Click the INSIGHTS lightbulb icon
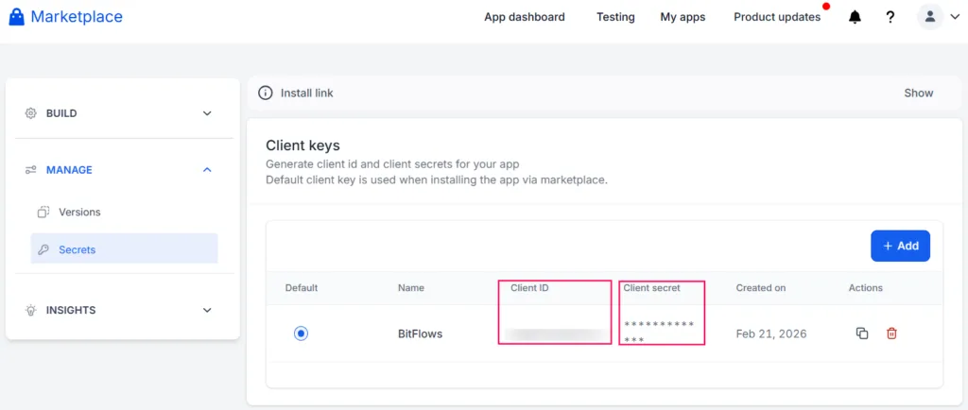This screenshot has width=968, height=410. tap(31, 310)
